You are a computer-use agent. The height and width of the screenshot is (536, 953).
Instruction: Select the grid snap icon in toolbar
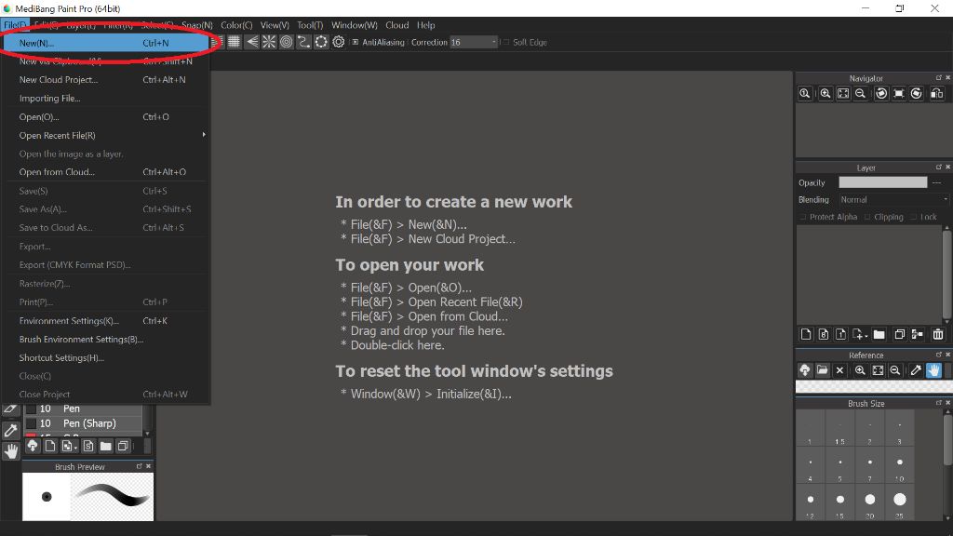click(x=234, y=42)
